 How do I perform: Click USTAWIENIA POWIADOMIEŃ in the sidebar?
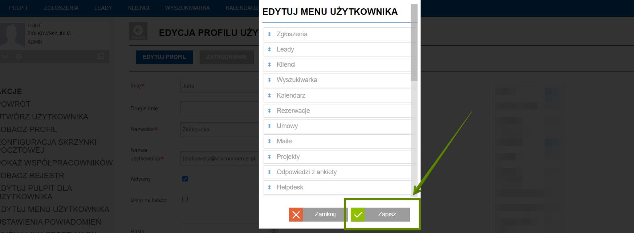(50, 222)
